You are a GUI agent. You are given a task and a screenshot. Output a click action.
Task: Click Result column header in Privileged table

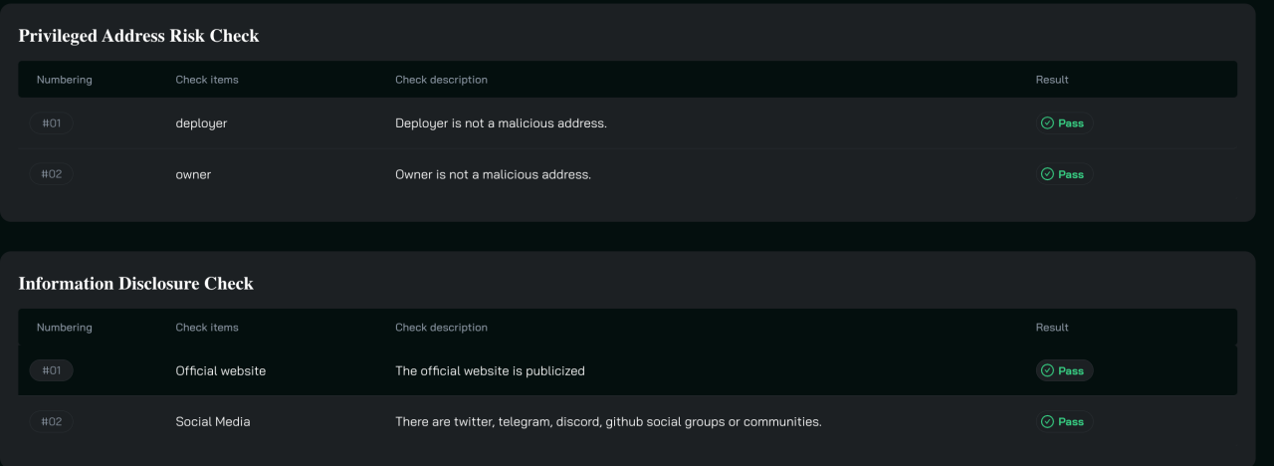pyautogui.click(x=1052, y=80)
